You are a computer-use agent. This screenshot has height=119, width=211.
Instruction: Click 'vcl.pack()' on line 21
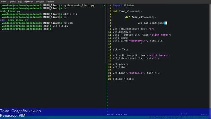(x=120, y=64)
